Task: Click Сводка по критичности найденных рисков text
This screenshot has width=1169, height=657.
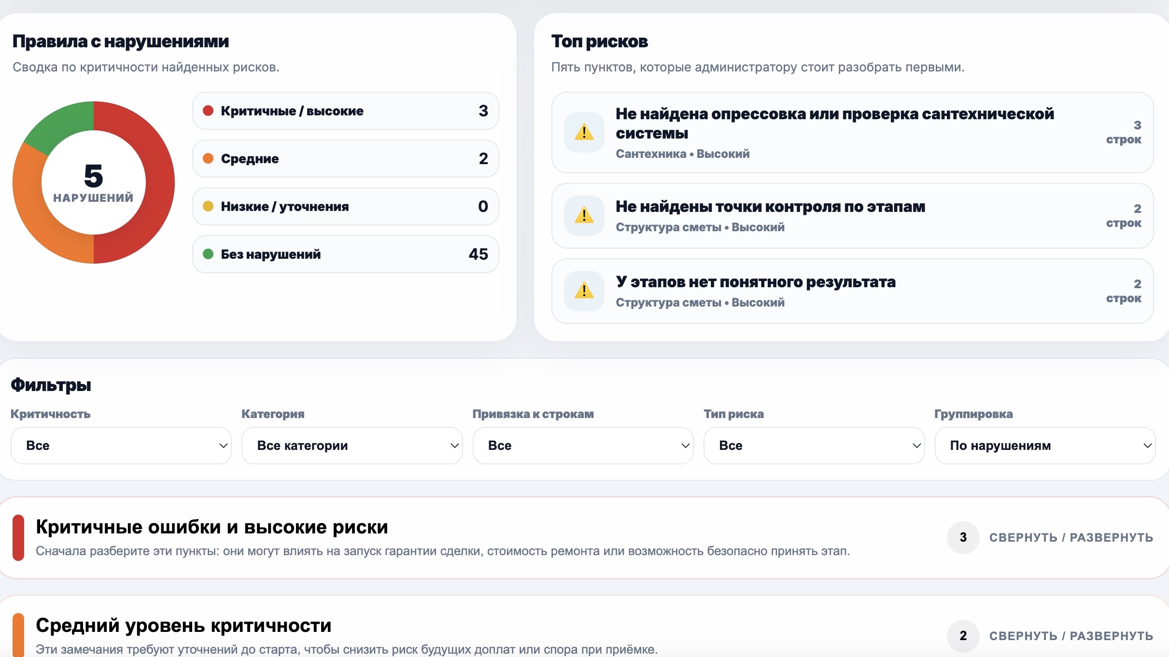Action: click(x=146, y=67)
